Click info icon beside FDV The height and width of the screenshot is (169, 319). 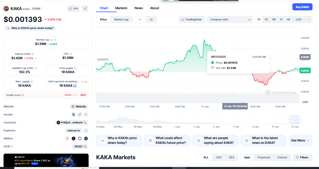[71, 54]
